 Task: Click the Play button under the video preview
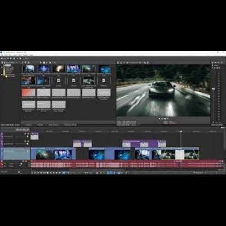(x=162, y=119)
